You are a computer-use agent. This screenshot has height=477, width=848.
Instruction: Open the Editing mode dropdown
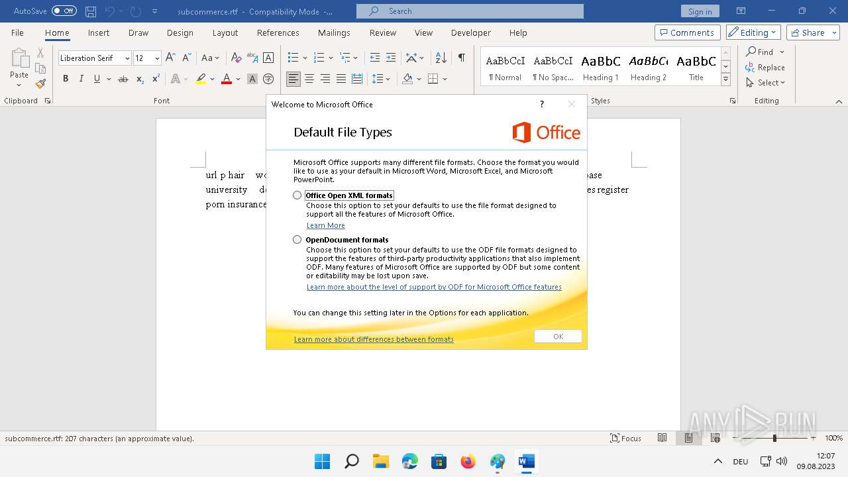click(x=754, y=32)
